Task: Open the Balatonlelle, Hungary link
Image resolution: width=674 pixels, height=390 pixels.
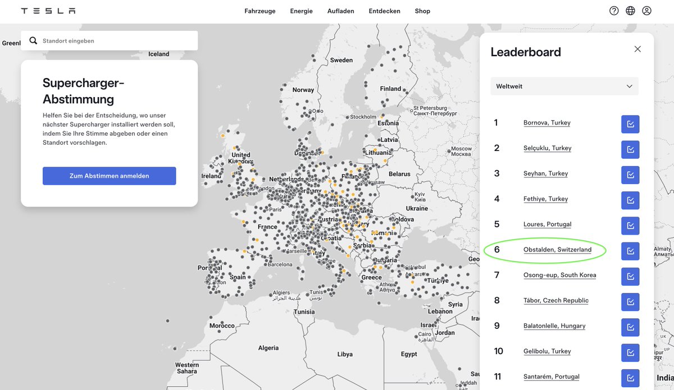Action: tap(554, 325)
